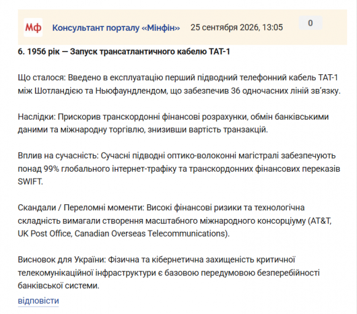The height and width of the screenshot is (314, 357).
Task: Select the heading about кабелю ТАТ-1
Action: coord(124,52)
